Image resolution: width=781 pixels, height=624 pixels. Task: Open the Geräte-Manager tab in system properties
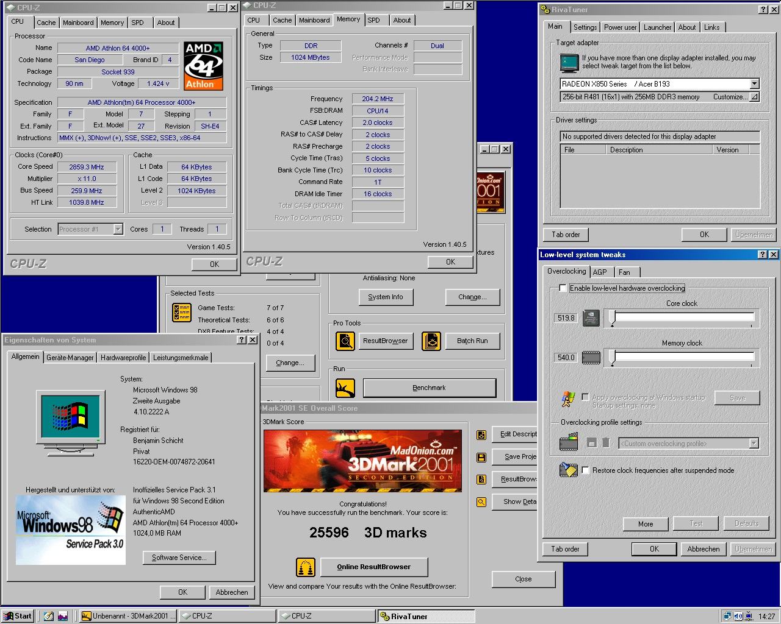pyautogui.click(x=70, y=358)
